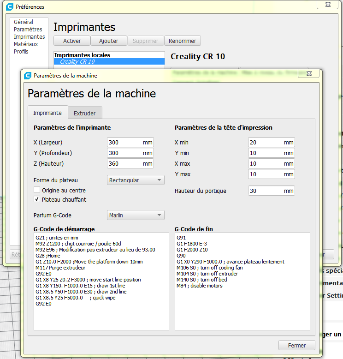The image size is (343, 359).
Task: Click the Activer button
Action: (72, 41)
